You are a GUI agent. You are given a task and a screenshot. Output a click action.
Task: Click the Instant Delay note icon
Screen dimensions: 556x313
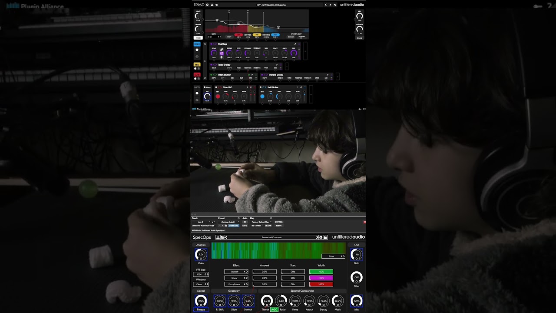[328, 75]
